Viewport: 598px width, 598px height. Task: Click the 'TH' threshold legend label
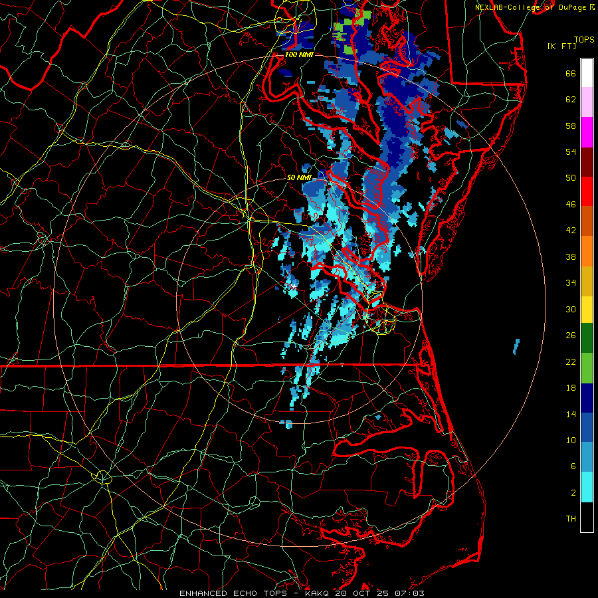click(x=571, y=519)
